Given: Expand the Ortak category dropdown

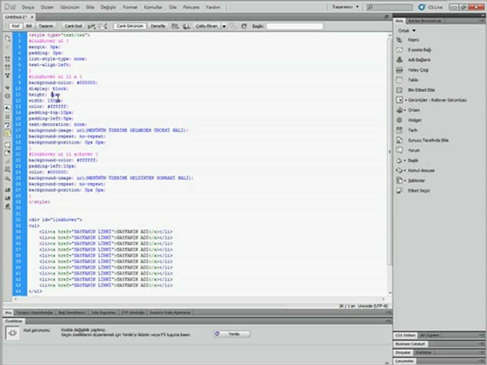Looking at the screenshot, I should tap(407, 30).
